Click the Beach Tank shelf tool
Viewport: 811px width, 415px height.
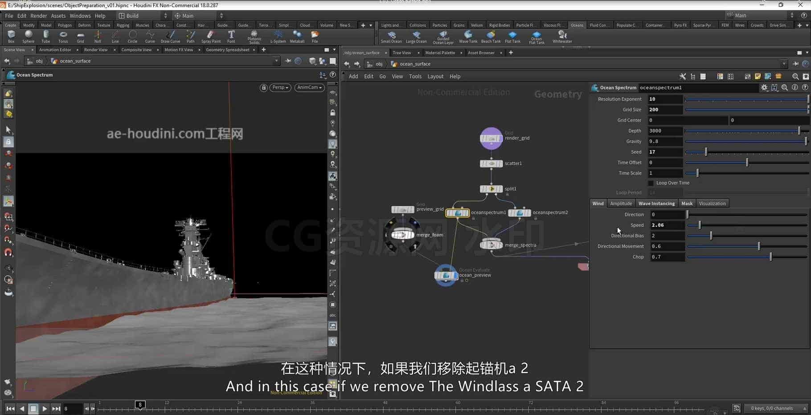[491, 37]
